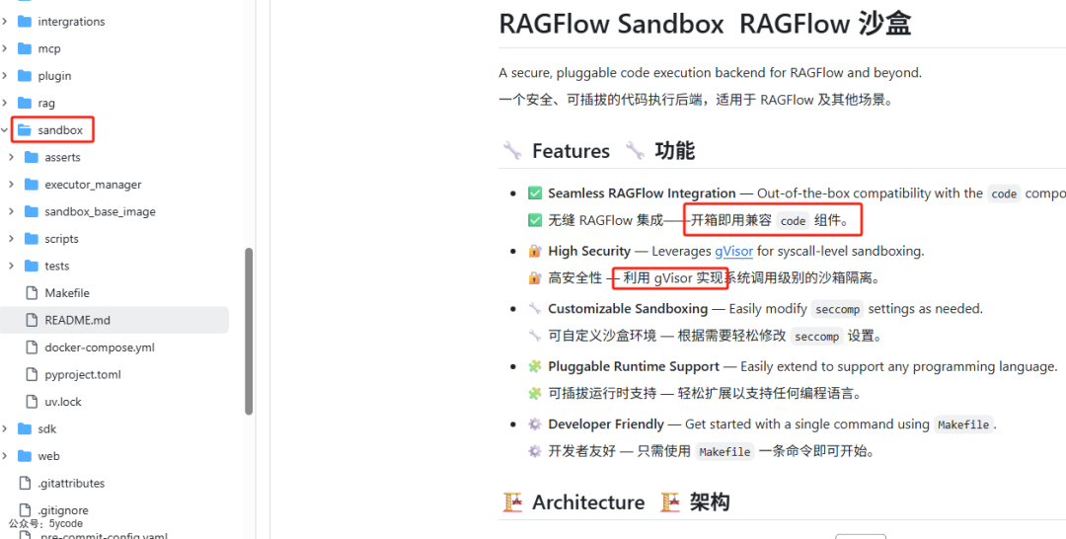Click the rag folder icon
Image resolution: width=1066 pixels, height=539 pixels.
(25, 103)
